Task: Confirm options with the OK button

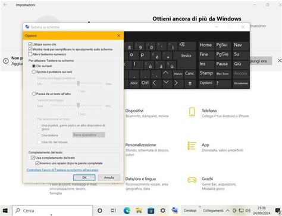Action: click(x=84, y=177)
